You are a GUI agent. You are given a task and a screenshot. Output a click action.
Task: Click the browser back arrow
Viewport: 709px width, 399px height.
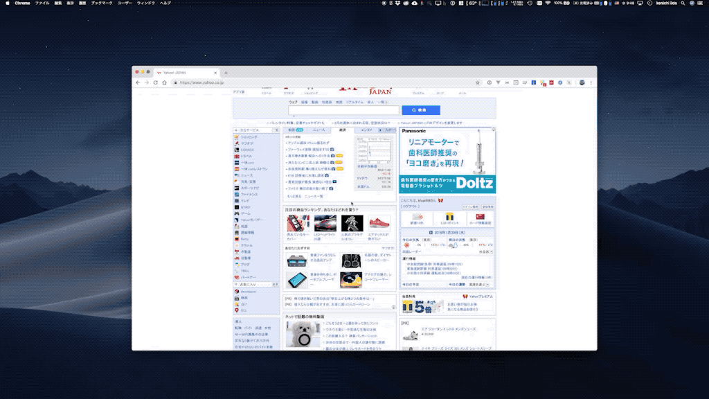[x=138, y=83]
